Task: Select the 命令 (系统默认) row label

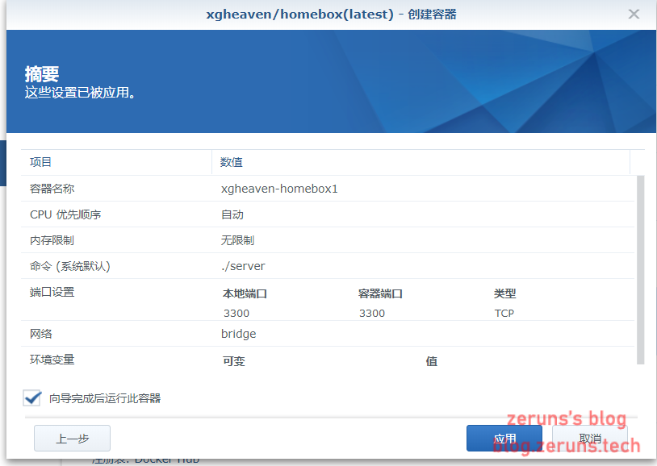Action: point(69,266)
